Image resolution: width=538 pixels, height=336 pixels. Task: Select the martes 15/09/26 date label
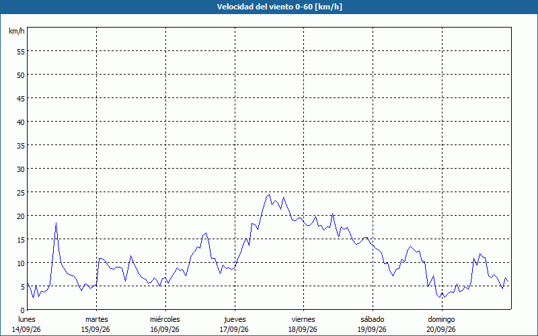95,325
